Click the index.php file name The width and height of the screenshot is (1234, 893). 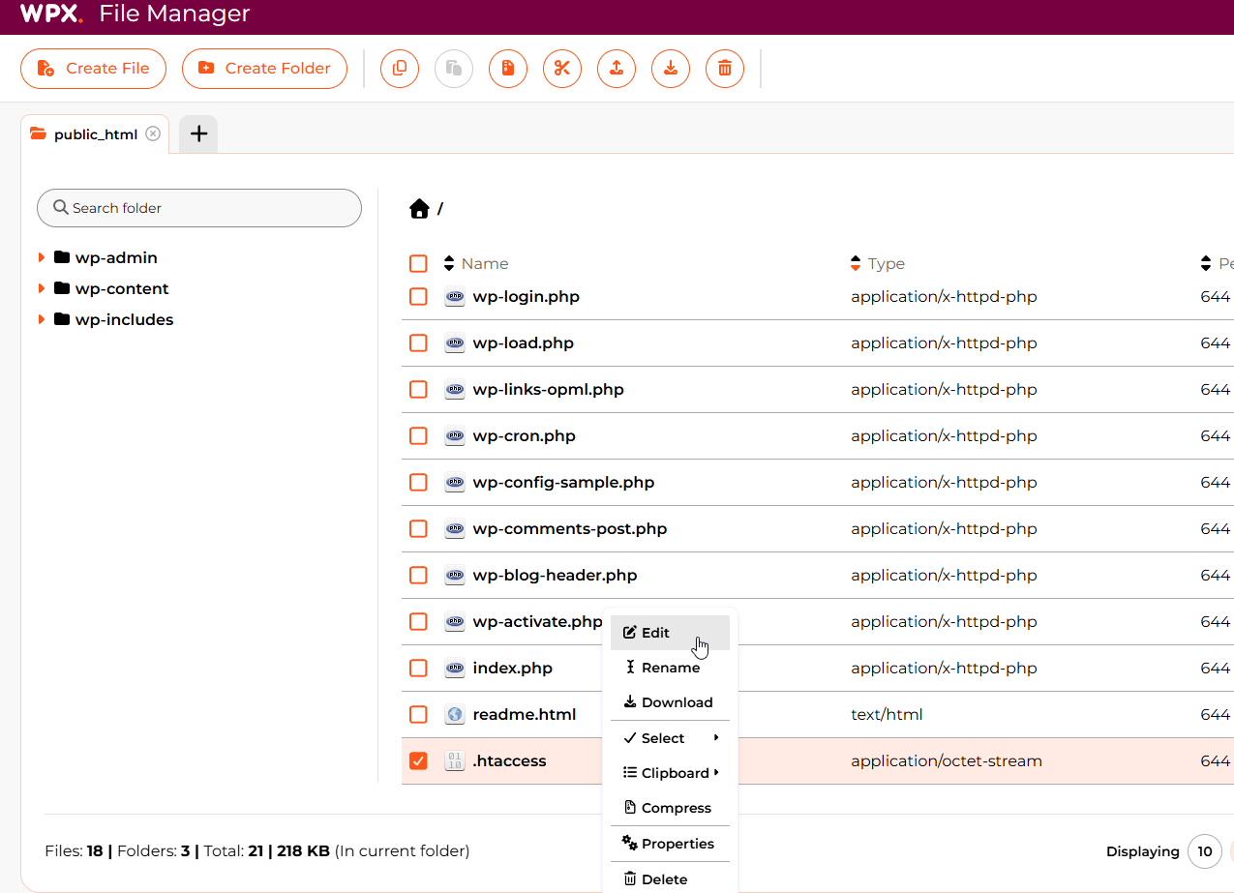click(513, 669)
